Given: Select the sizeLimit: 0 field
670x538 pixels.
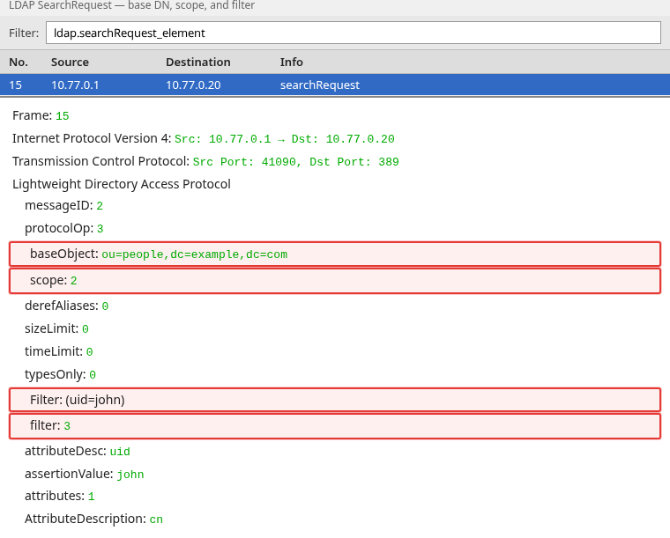Looking at the screenshot, I should (56, 329).
